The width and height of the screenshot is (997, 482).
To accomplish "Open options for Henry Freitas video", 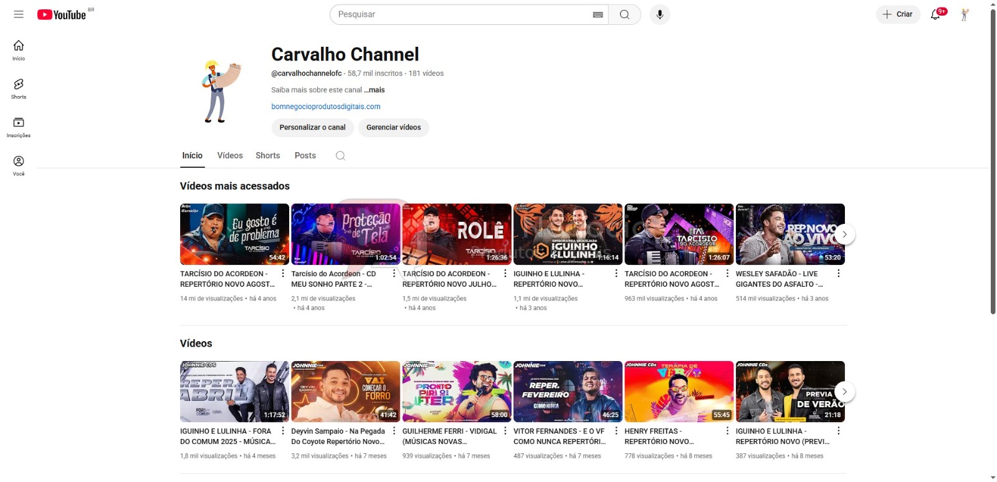I will 727,431.
